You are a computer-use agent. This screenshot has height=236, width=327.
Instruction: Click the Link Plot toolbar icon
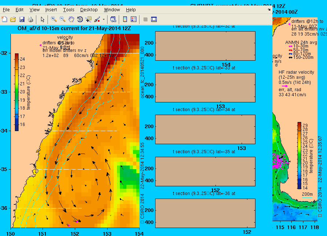coord(113,19)
